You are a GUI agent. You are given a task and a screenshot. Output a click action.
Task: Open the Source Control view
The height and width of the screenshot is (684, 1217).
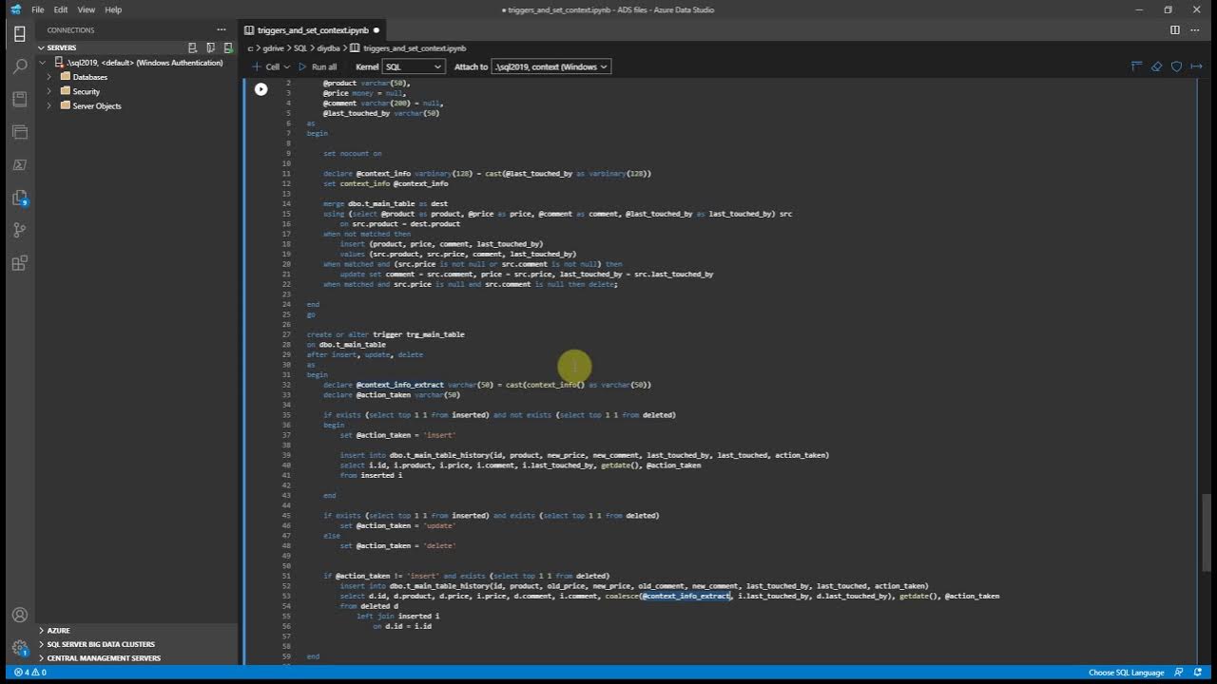click(19, 230)
